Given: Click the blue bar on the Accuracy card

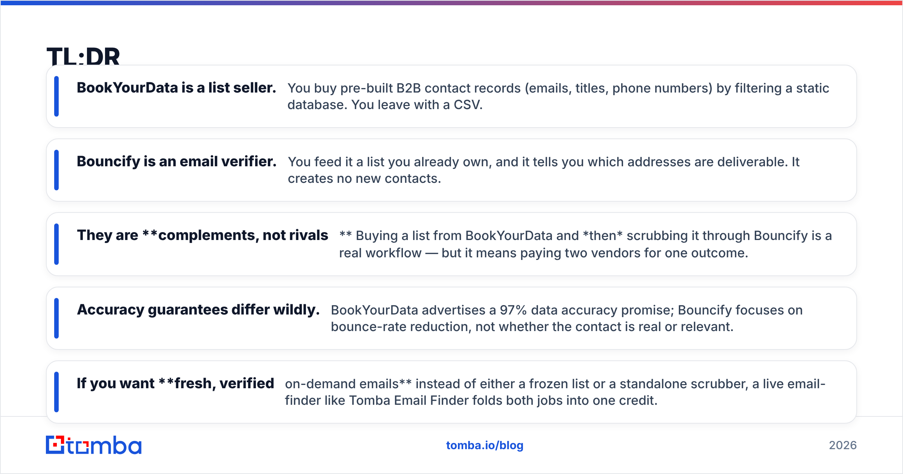Looking at the screenshot, I should pos(56,318).
